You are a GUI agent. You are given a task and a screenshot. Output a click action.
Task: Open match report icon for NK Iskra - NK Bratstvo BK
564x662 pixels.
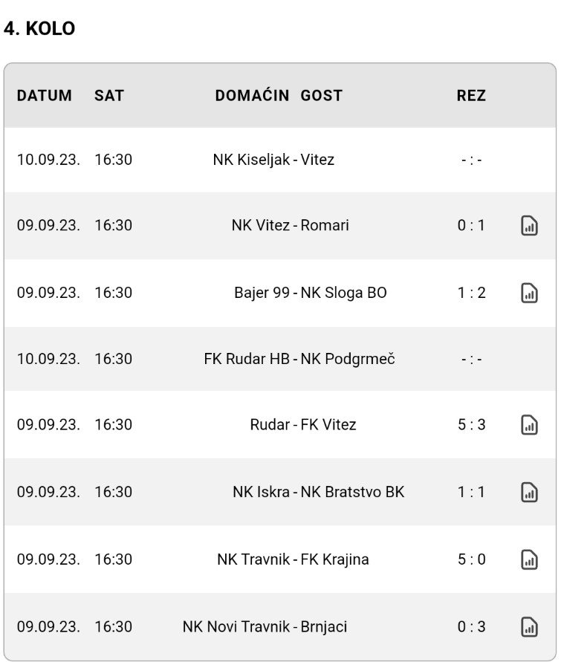tap(529, 493)
